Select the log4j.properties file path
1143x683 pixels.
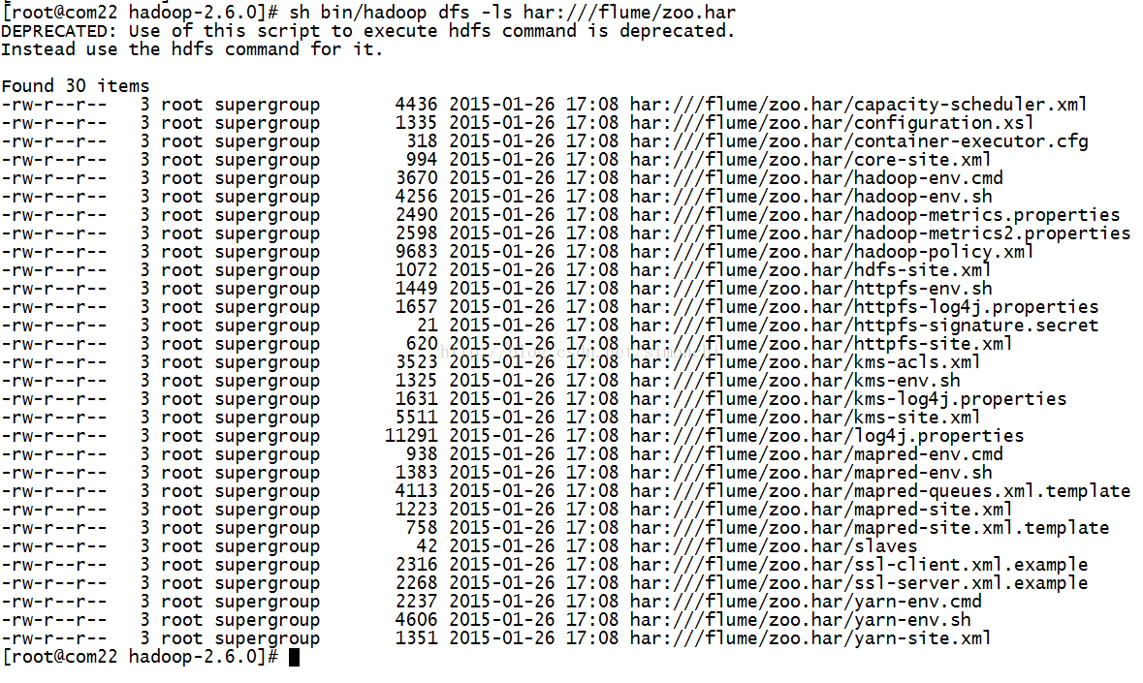tap(827, 436)
